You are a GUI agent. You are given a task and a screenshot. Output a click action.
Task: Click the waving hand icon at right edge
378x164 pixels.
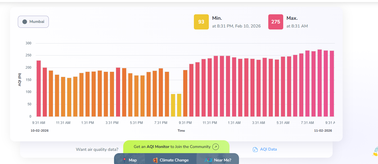(x=375, y=152)
